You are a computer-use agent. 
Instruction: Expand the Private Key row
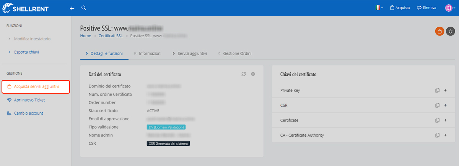click(x=445, y=91)
